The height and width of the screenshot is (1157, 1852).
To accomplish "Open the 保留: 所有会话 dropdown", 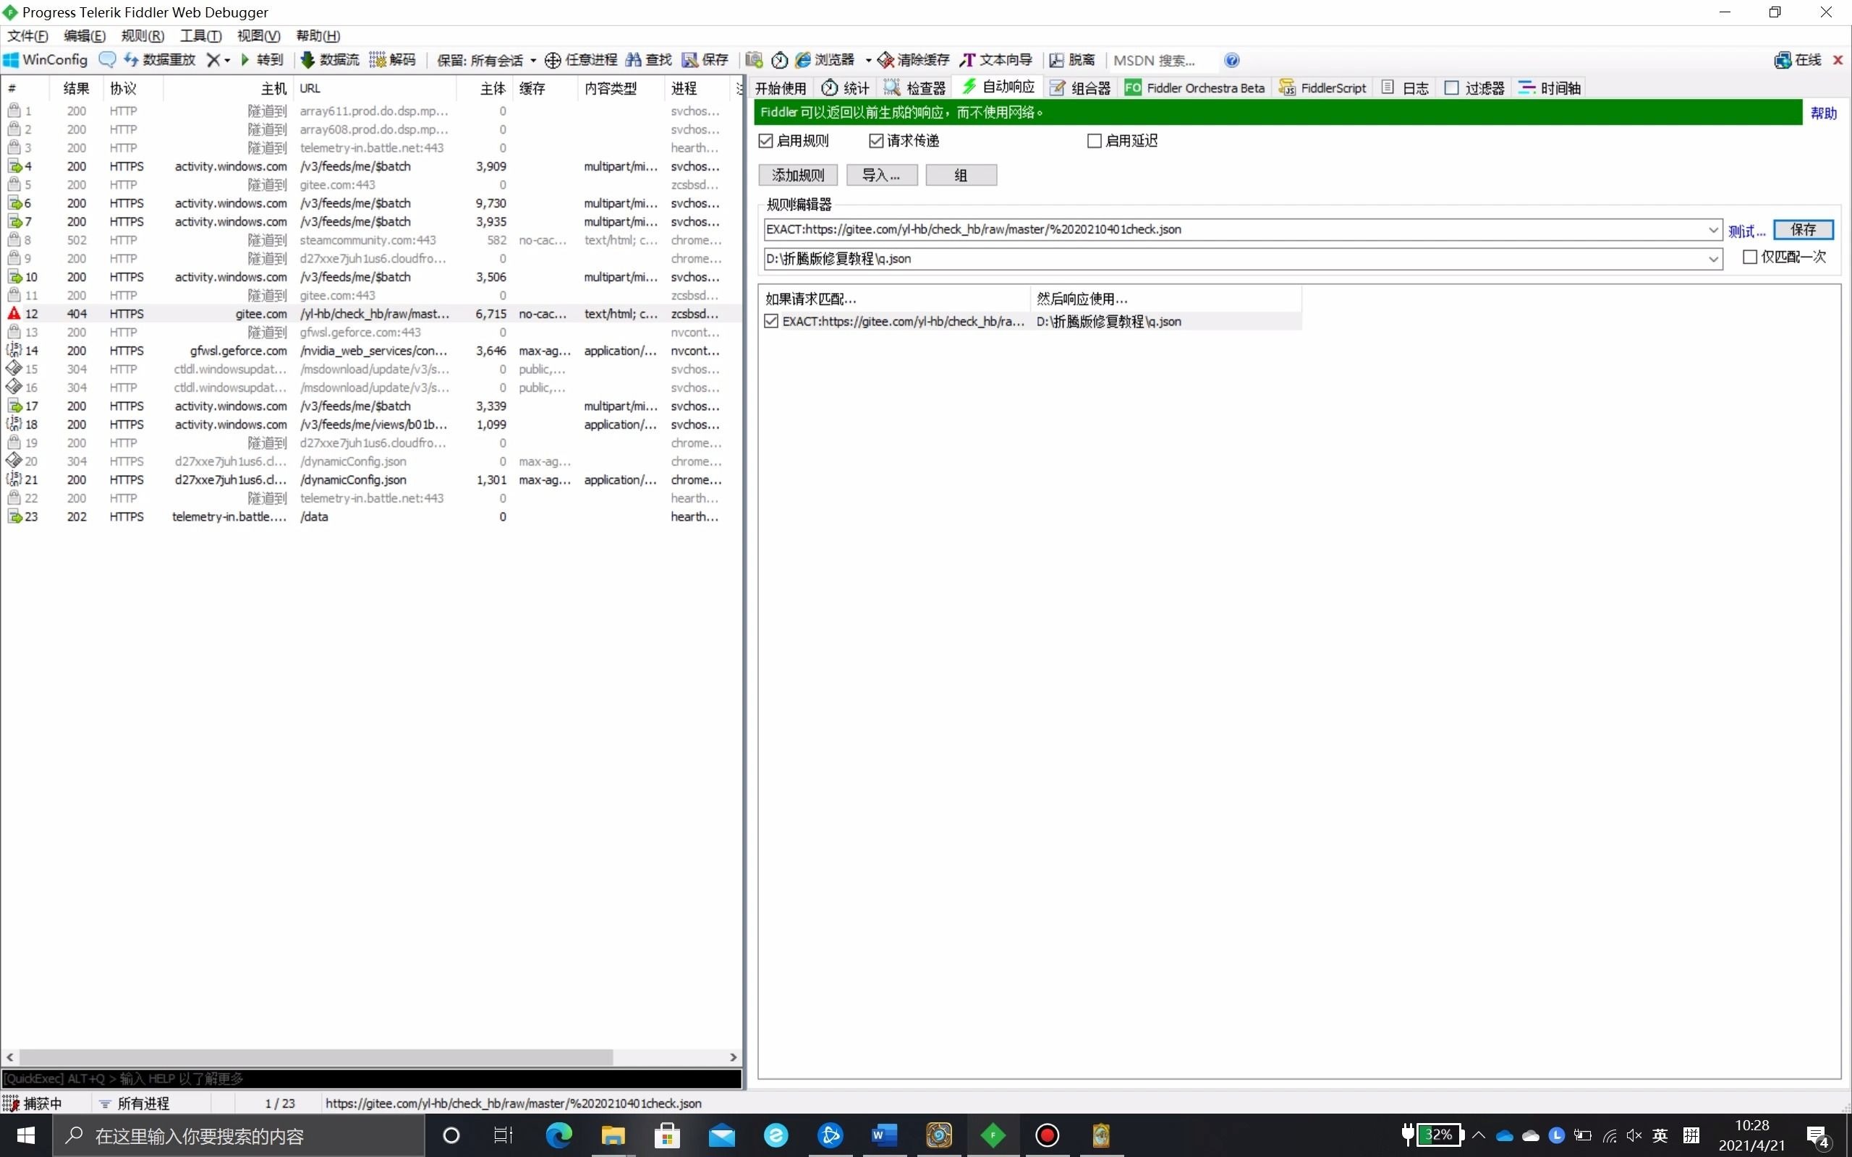I will [486, 60].
